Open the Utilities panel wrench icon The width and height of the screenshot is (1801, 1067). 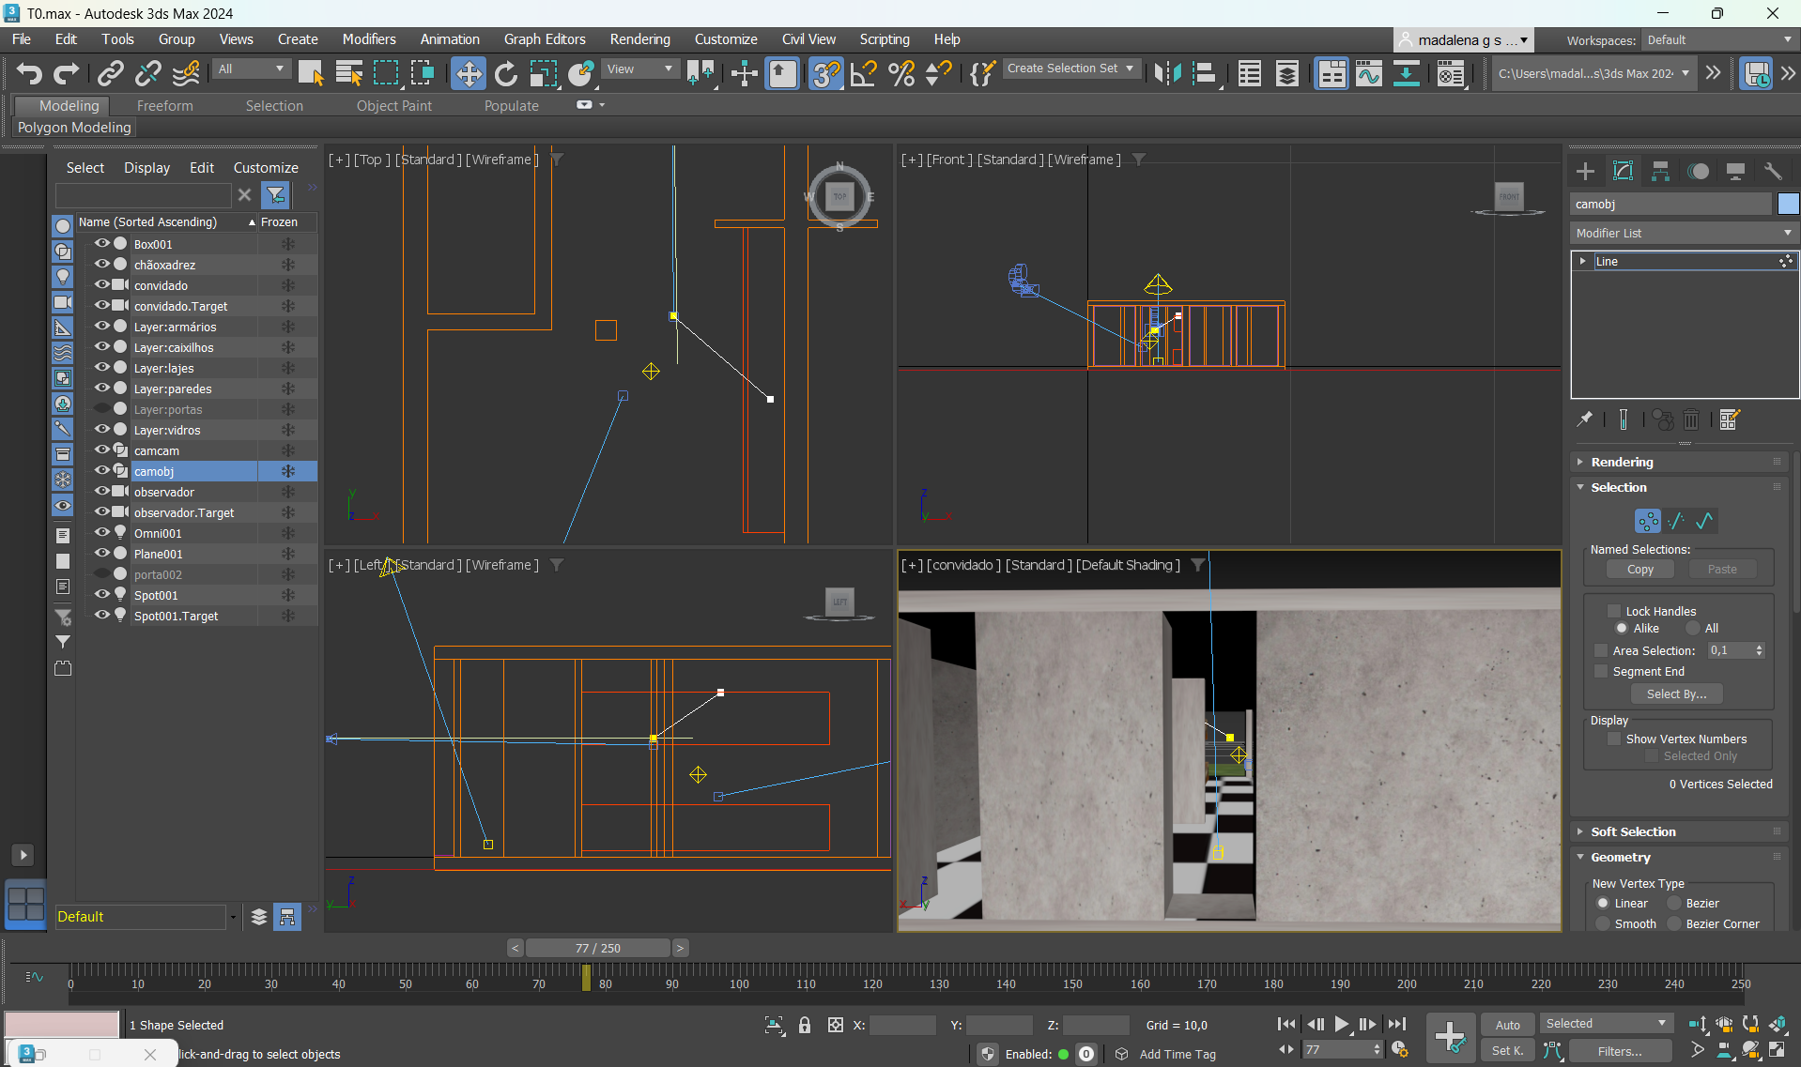coord(1773,171)
